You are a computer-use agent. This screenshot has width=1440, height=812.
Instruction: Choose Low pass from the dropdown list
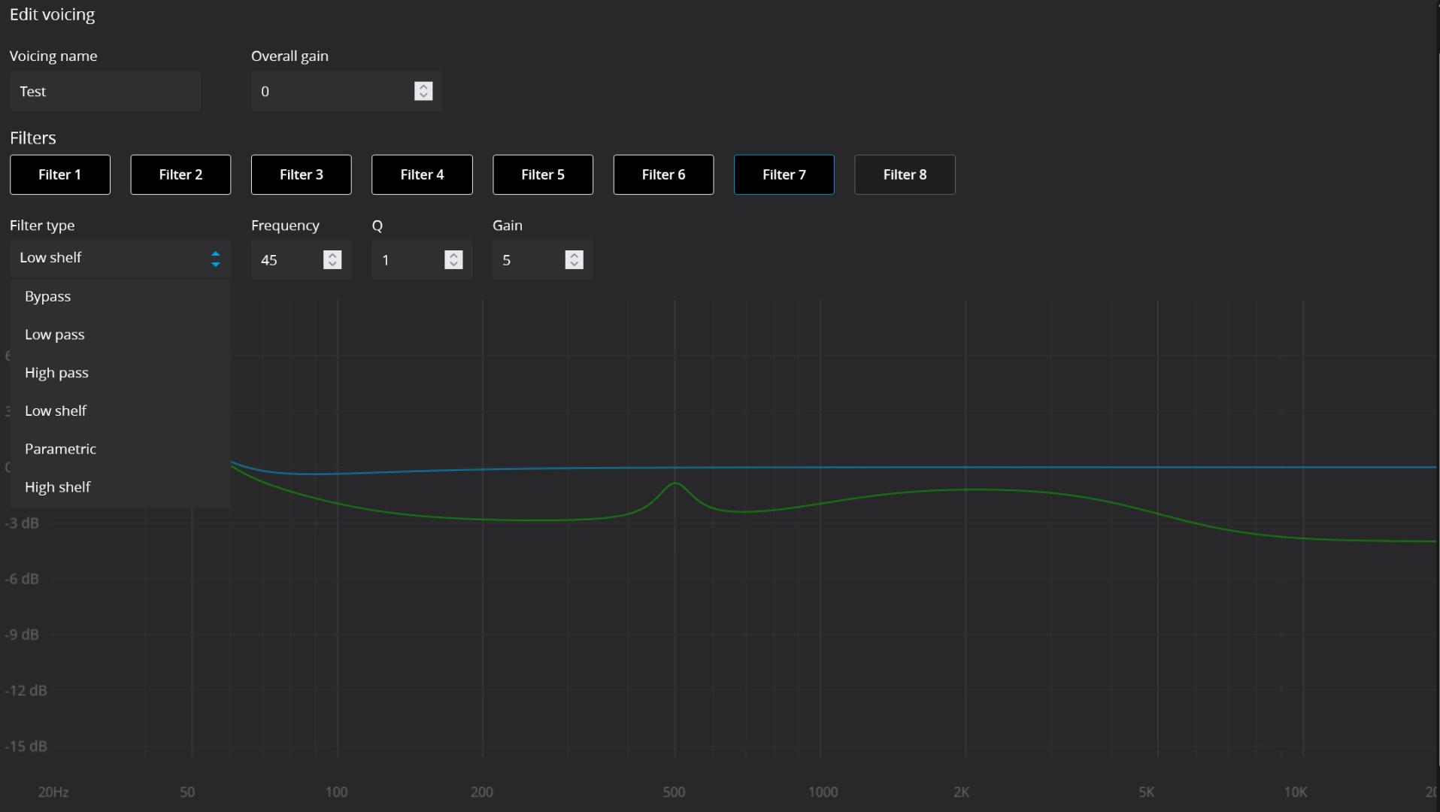pos(55,335)
